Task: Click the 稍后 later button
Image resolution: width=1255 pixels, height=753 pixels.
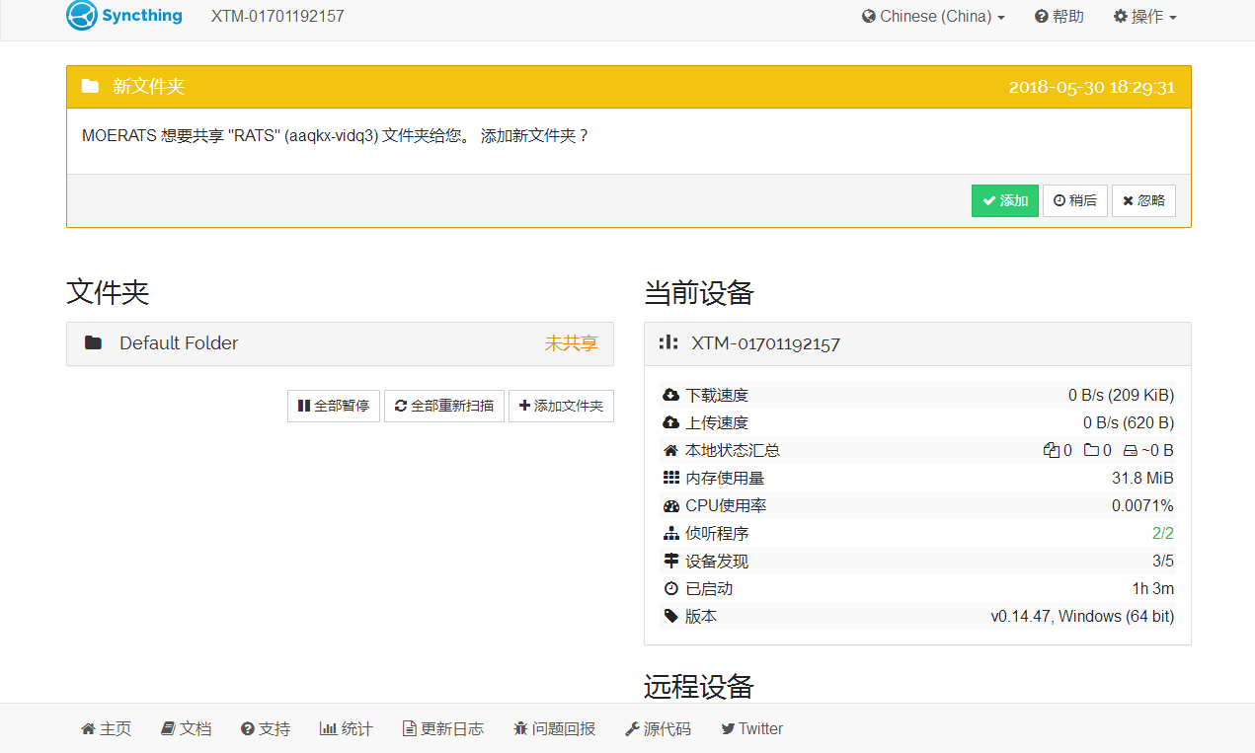Action: [1075, 200]
